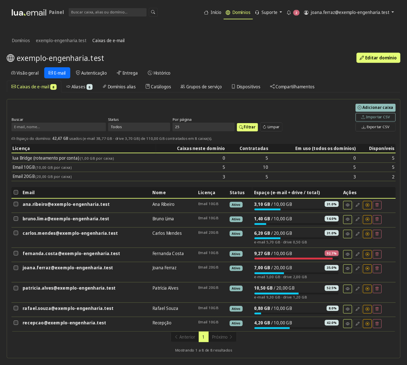Image resolution: width=407 pixels, height=365 pixels.
Task: Focus the Buscar e-mail, nome field
Action: pos(59,127)
